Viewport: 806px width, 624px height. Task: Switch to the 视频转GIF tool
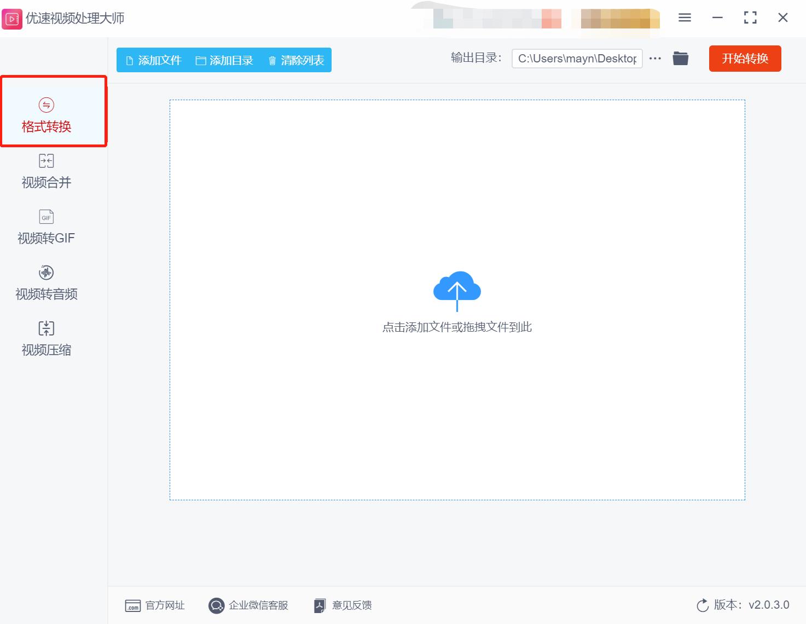pos(45,226)
